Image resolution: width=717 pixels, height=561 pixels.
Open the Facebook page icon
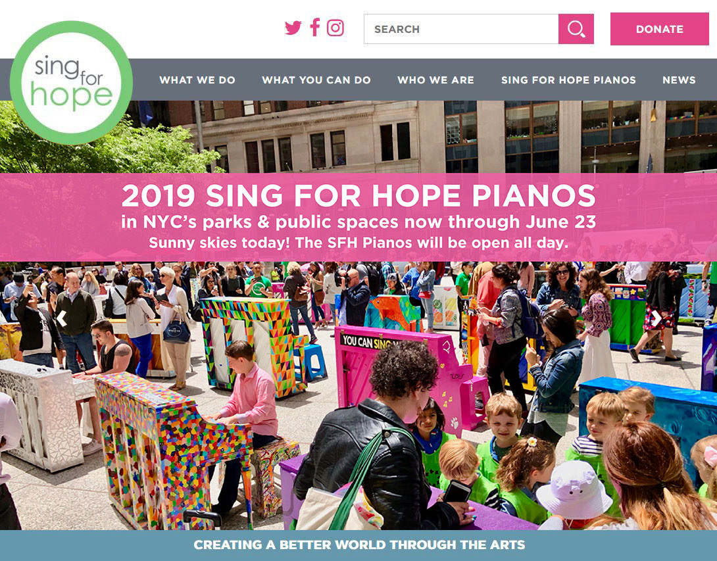(x=314, y=28)
